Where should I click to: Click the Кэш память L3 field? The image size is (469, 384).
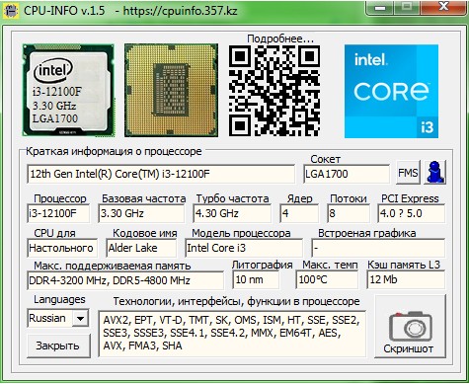pos(406,279)
